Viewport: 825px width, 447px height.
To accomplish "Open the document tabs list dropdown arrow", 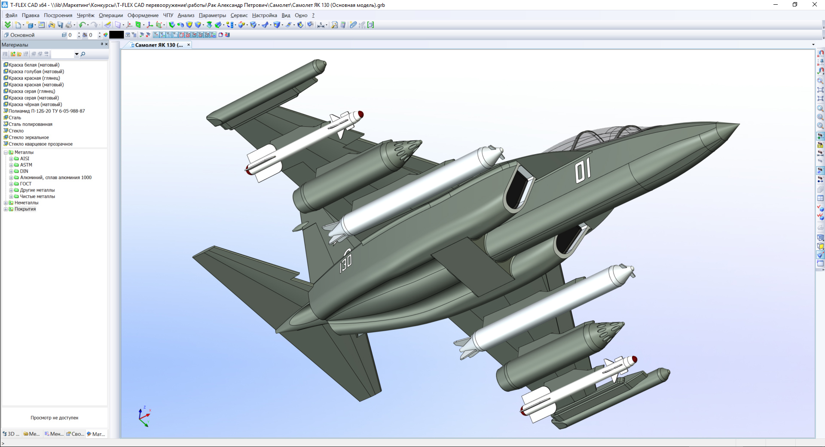I will [813, 45].
